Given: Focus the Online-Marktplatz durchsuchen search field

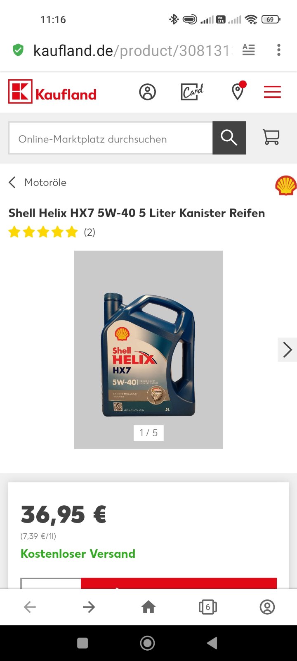Looking at the screenshot, I should tap(111, 138).
